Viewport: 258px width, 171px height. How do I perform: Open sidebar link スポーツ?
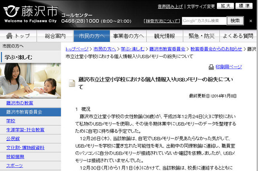[x=15, y=166]
